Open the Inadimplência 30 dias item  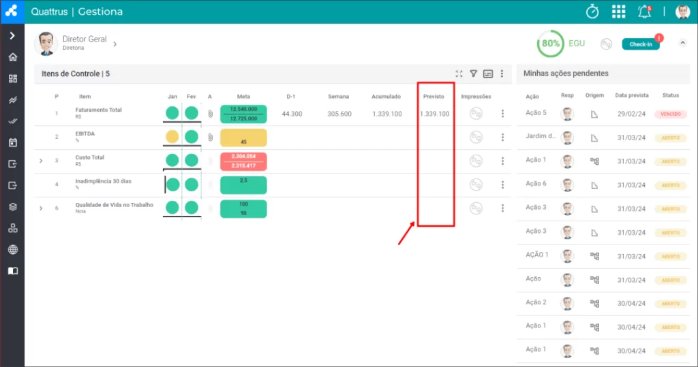click(104, 181)
